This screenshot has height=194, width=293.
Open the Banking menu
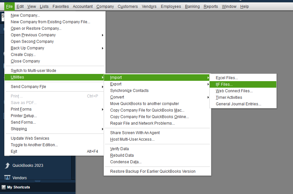pyautogui.click(x=192, y=7)
